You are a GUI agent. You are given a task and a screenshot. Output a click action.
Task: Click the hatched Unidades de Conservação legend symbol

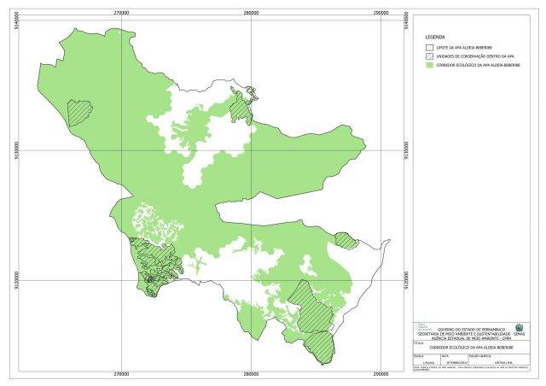point(431,56)
